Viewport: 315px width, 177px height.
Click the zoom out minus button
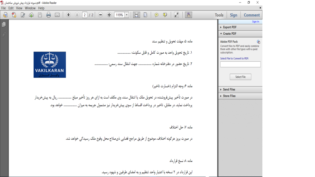pos(101,15)
